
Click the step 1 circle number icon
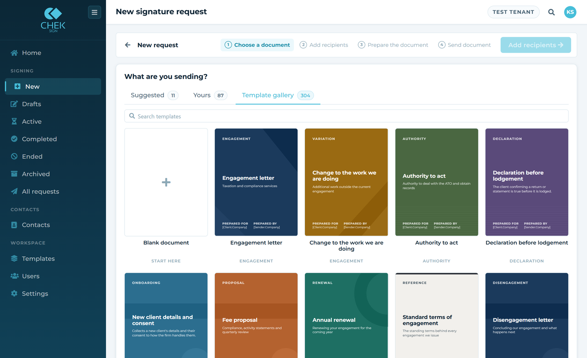(x=228, y=45)
